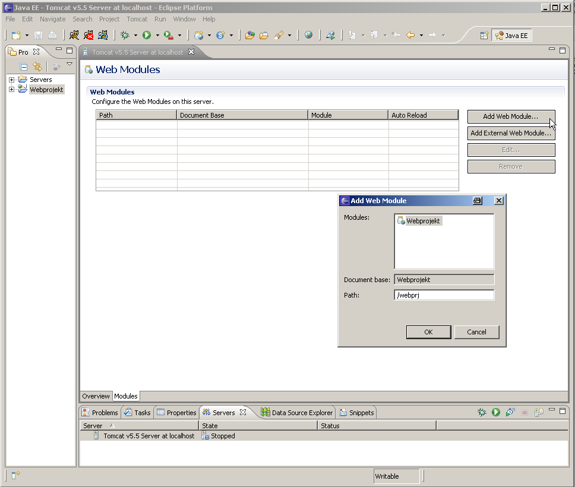This screenshot has width=575, height=487.
Task: Click the Previous Annotation toolbar icon
Action: coord(374,35)
